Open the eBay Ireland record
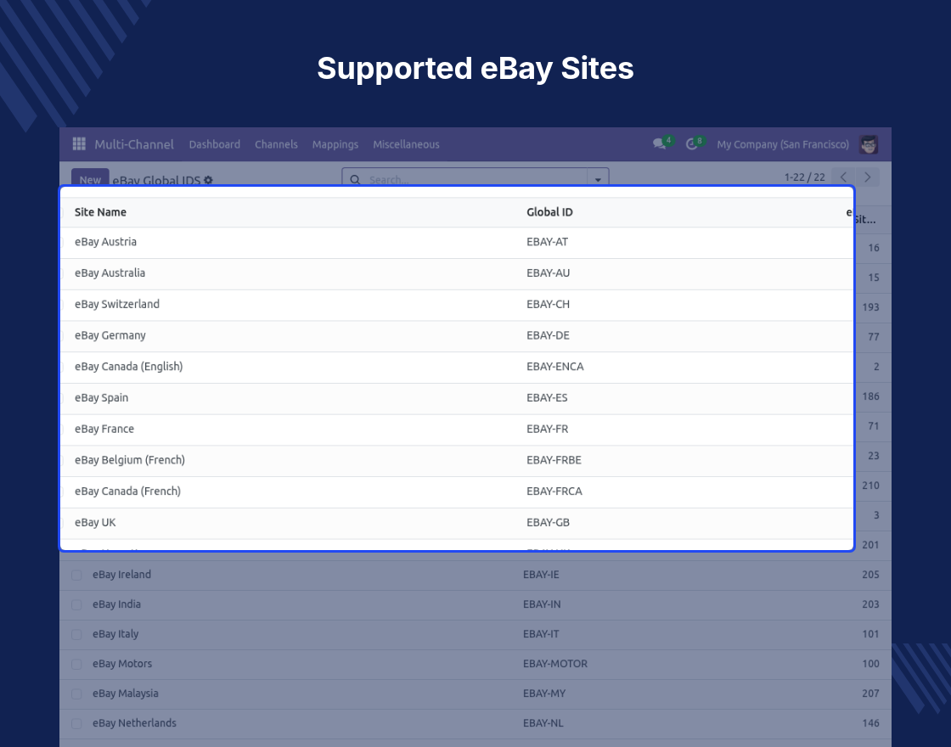The width and height of the screenshot is (951, 747). [x=121, y=575]
